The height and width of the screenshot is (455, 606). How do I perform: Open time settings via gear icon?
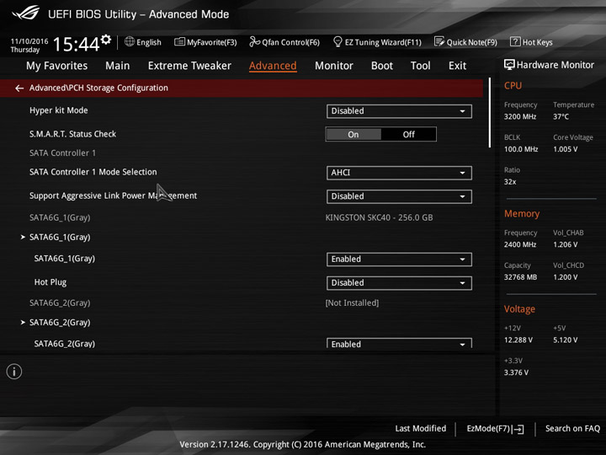pyautogui.click(x=106, y=40)
